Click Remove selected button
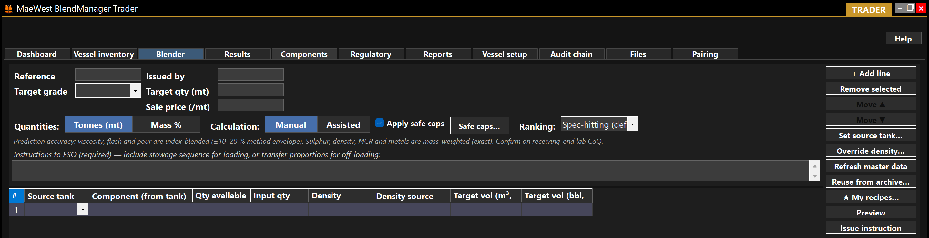 pos(871,88)
